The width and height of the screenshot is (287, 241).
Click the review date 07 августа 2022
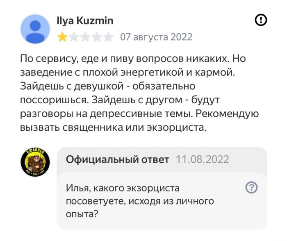pyautogui.click(x=156, y=37)
